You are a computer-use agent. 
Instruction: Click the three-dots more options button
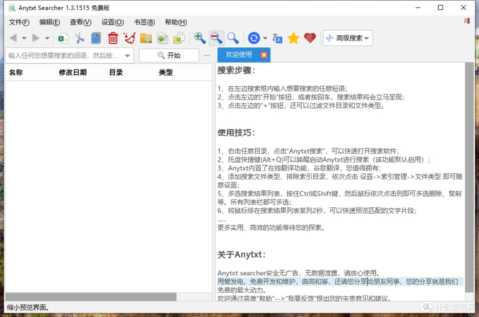coord(207,55)
